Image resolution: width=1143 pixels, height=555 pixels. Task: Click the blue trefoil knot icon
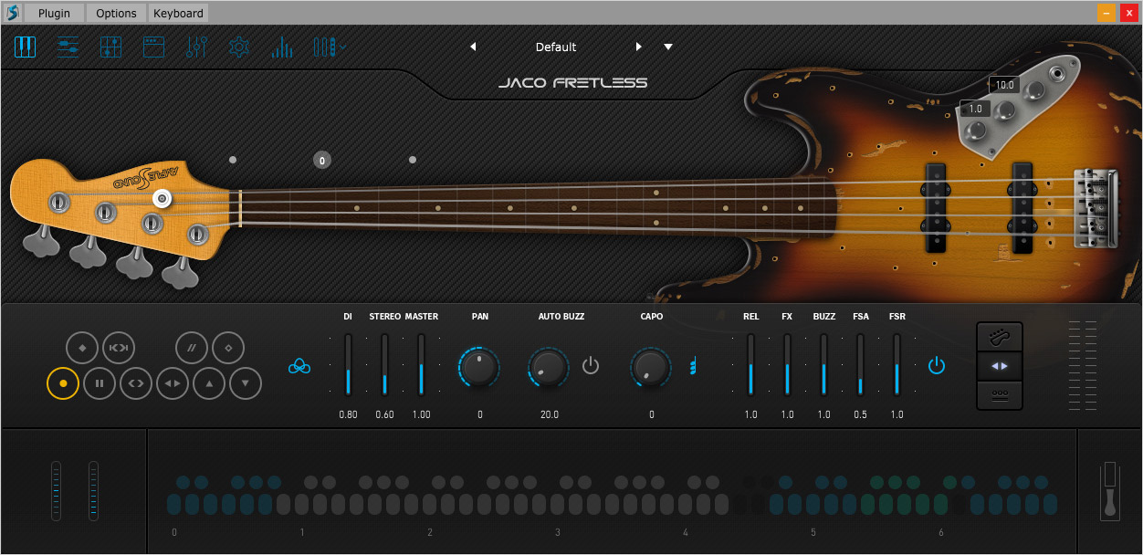click(x=299, y=366)
